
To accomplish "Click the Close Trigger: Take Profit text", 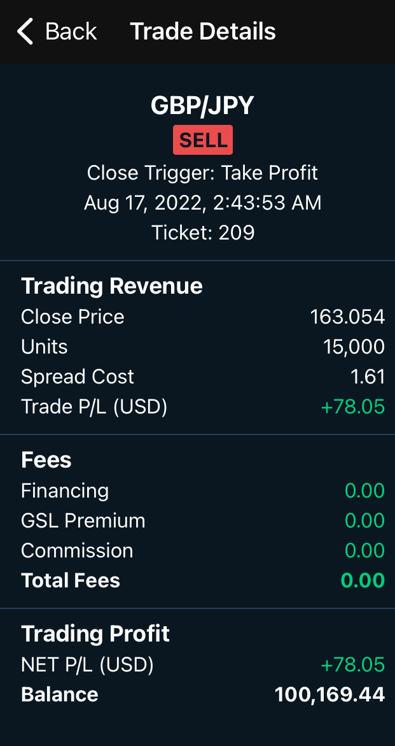I will point(202,173).
